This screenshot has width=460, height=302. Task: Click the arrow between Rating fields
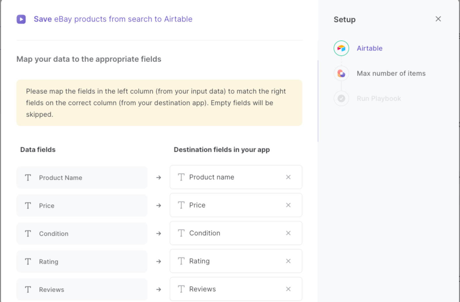158,261
